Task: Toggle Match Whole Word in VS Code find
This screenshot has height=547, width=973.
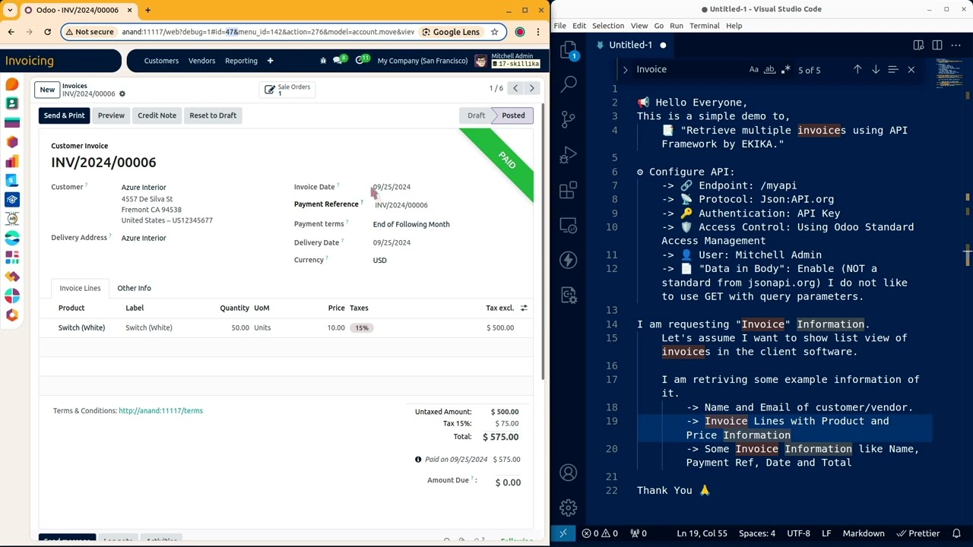Action: [769, 70]
